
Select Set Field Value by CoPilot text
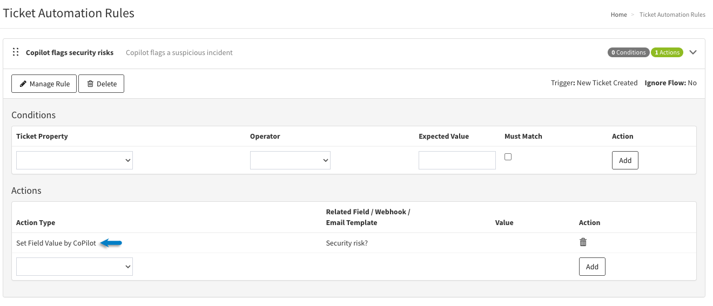click(56, 243)
